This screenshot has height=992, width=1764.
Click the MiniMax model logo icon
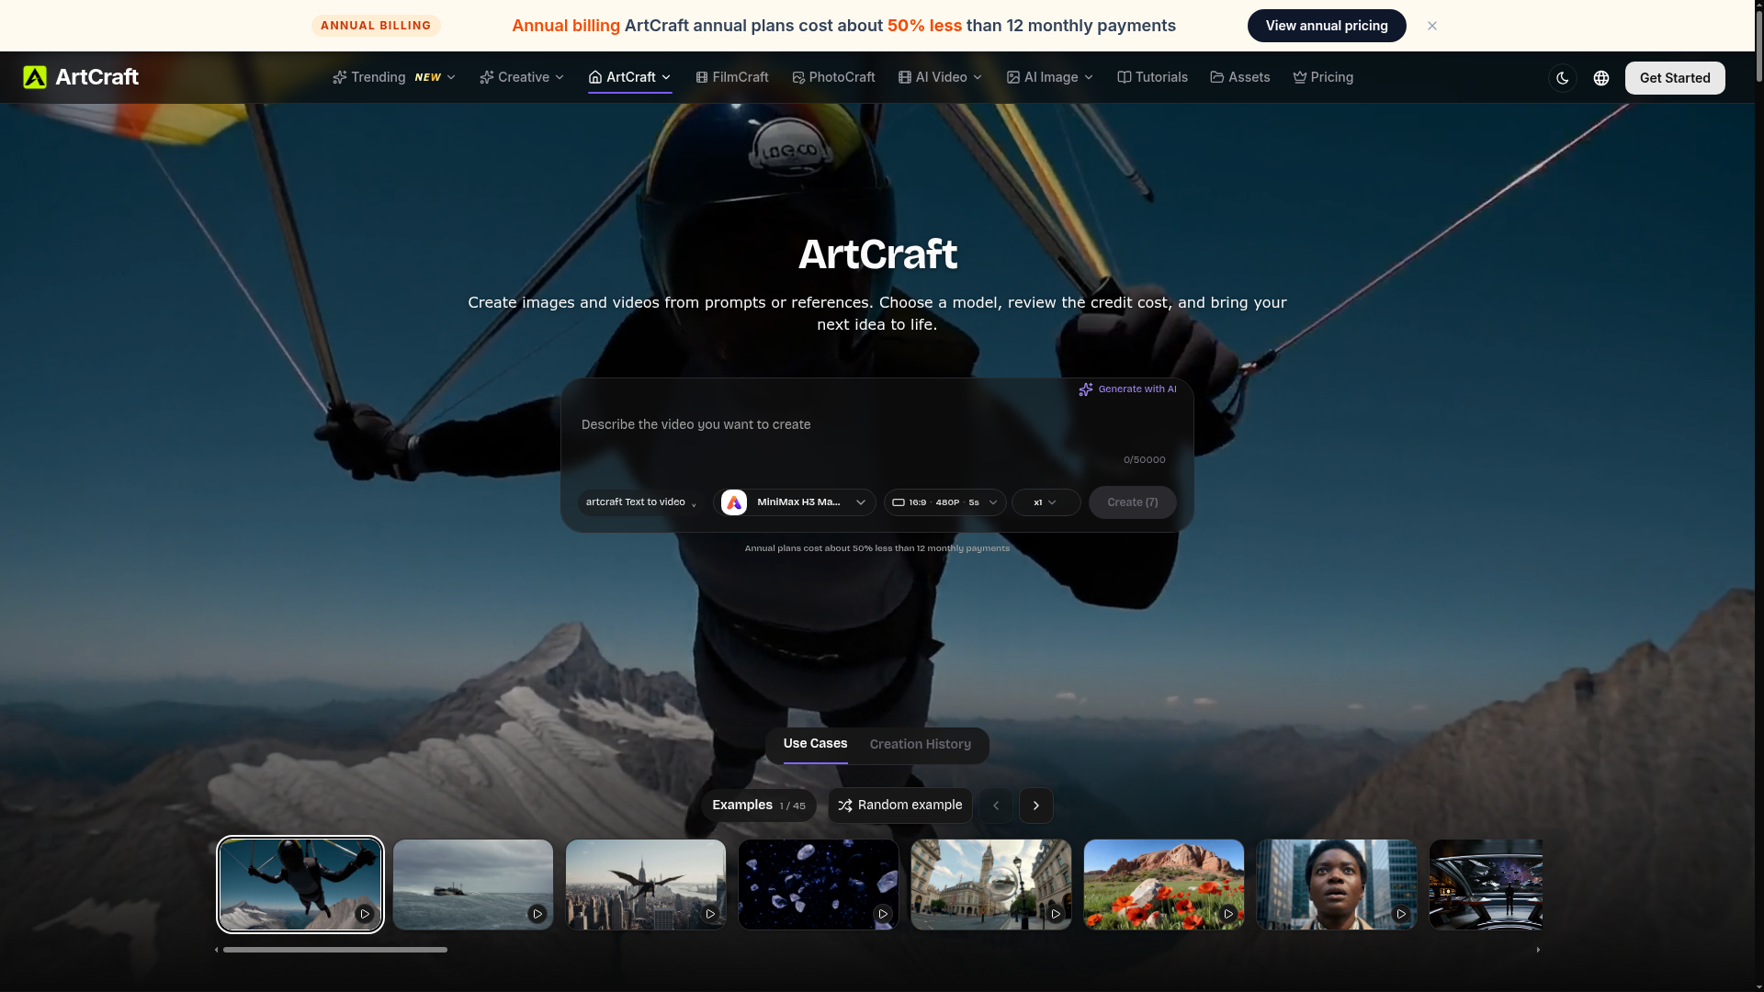(734, 502)
